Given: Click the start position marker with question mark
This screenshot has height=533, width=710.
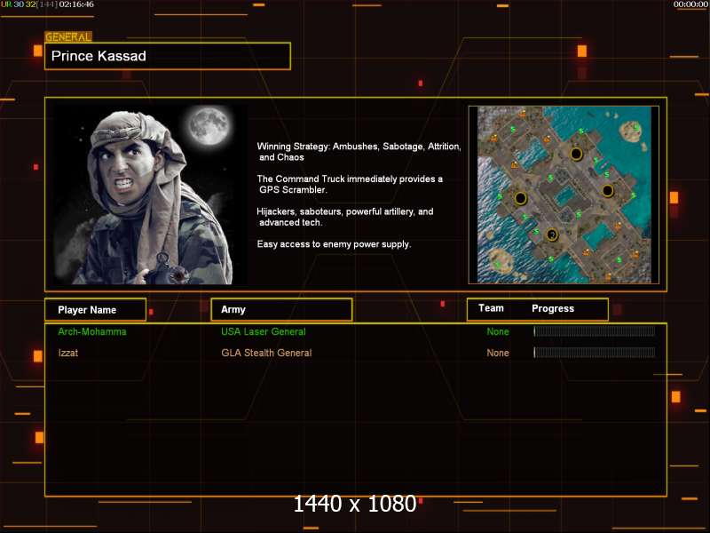Looking at the screenshot, I should click(x=551, y=235).
